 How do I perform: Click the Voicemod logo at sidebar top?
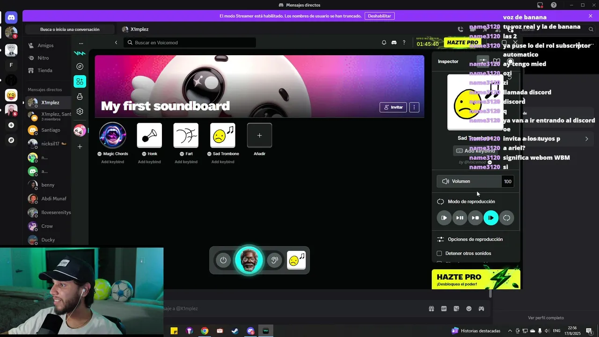pyautogui.click(x=80, y=53)
